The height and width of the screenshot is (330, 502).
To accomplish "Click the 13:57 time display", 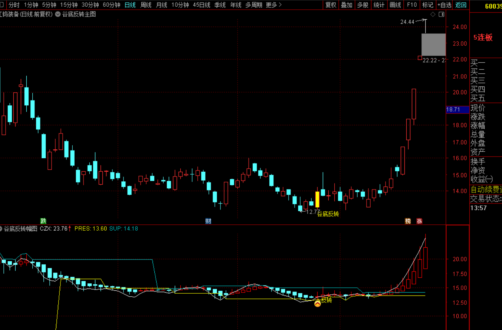I will (479, 208).
